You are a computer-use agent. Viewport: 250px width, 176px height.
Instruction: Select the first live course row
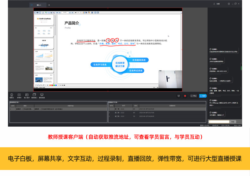pos(59,109)
